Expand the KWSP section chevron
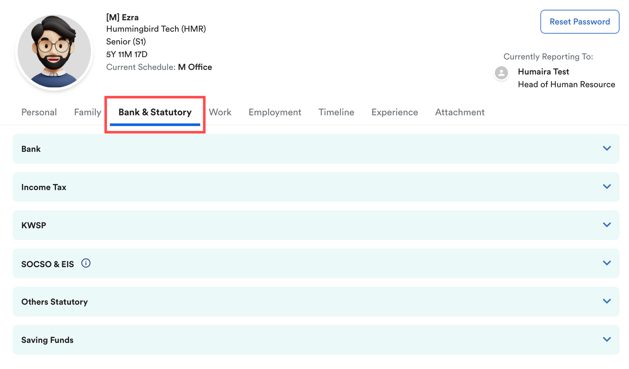The width and height of the screenshot is (629, 369). click(x=606, y=225)
